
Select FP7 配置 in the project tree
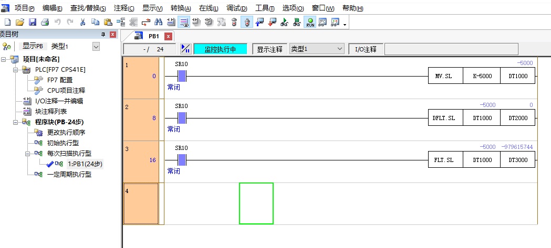click(x=59, y=80)
